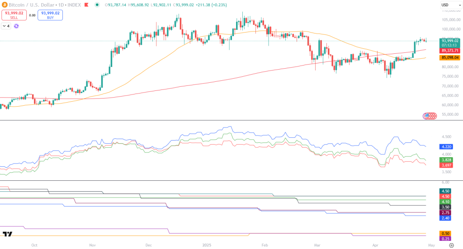Click the purple 0.25 rate label
The height and width of the screenshot is (249, 463).
pos(445,239)
